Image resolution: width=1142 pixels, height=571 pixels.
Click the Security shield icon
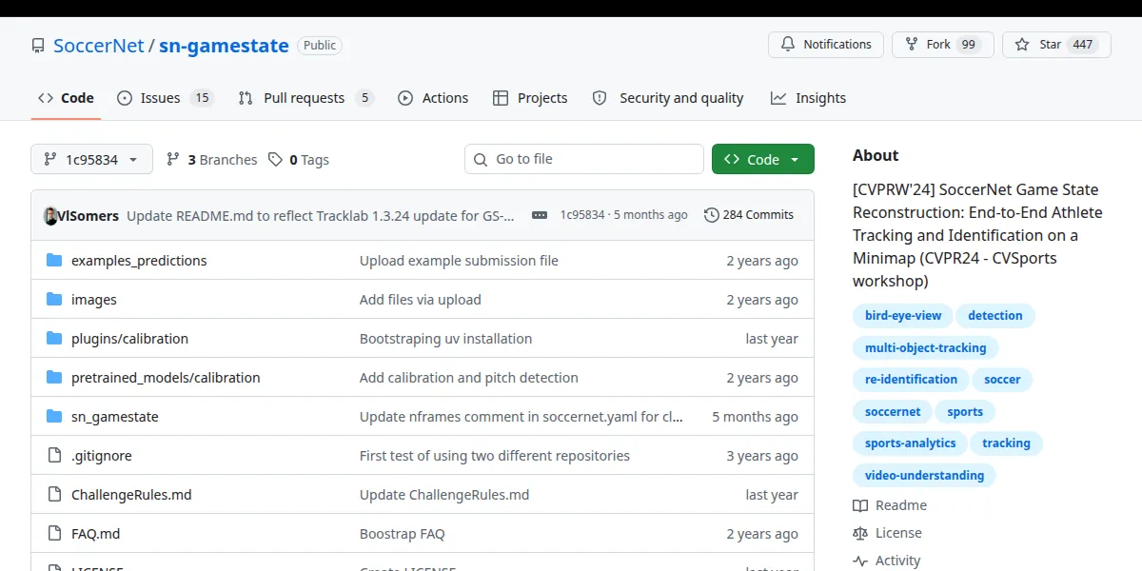point(600,98)
